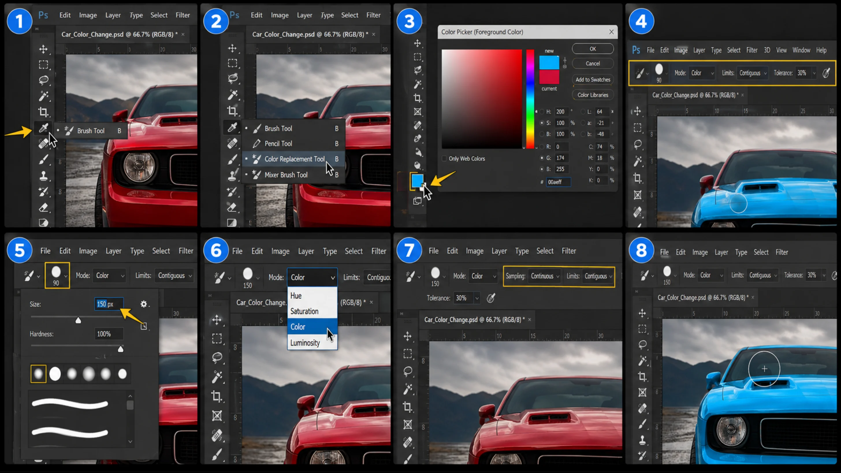Open brush preset picker showing 90 in panel 5

tap(57, 275)
